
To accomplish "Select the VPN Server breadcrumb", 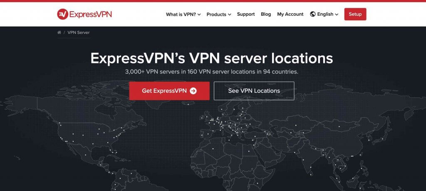I will pos(79,32).
